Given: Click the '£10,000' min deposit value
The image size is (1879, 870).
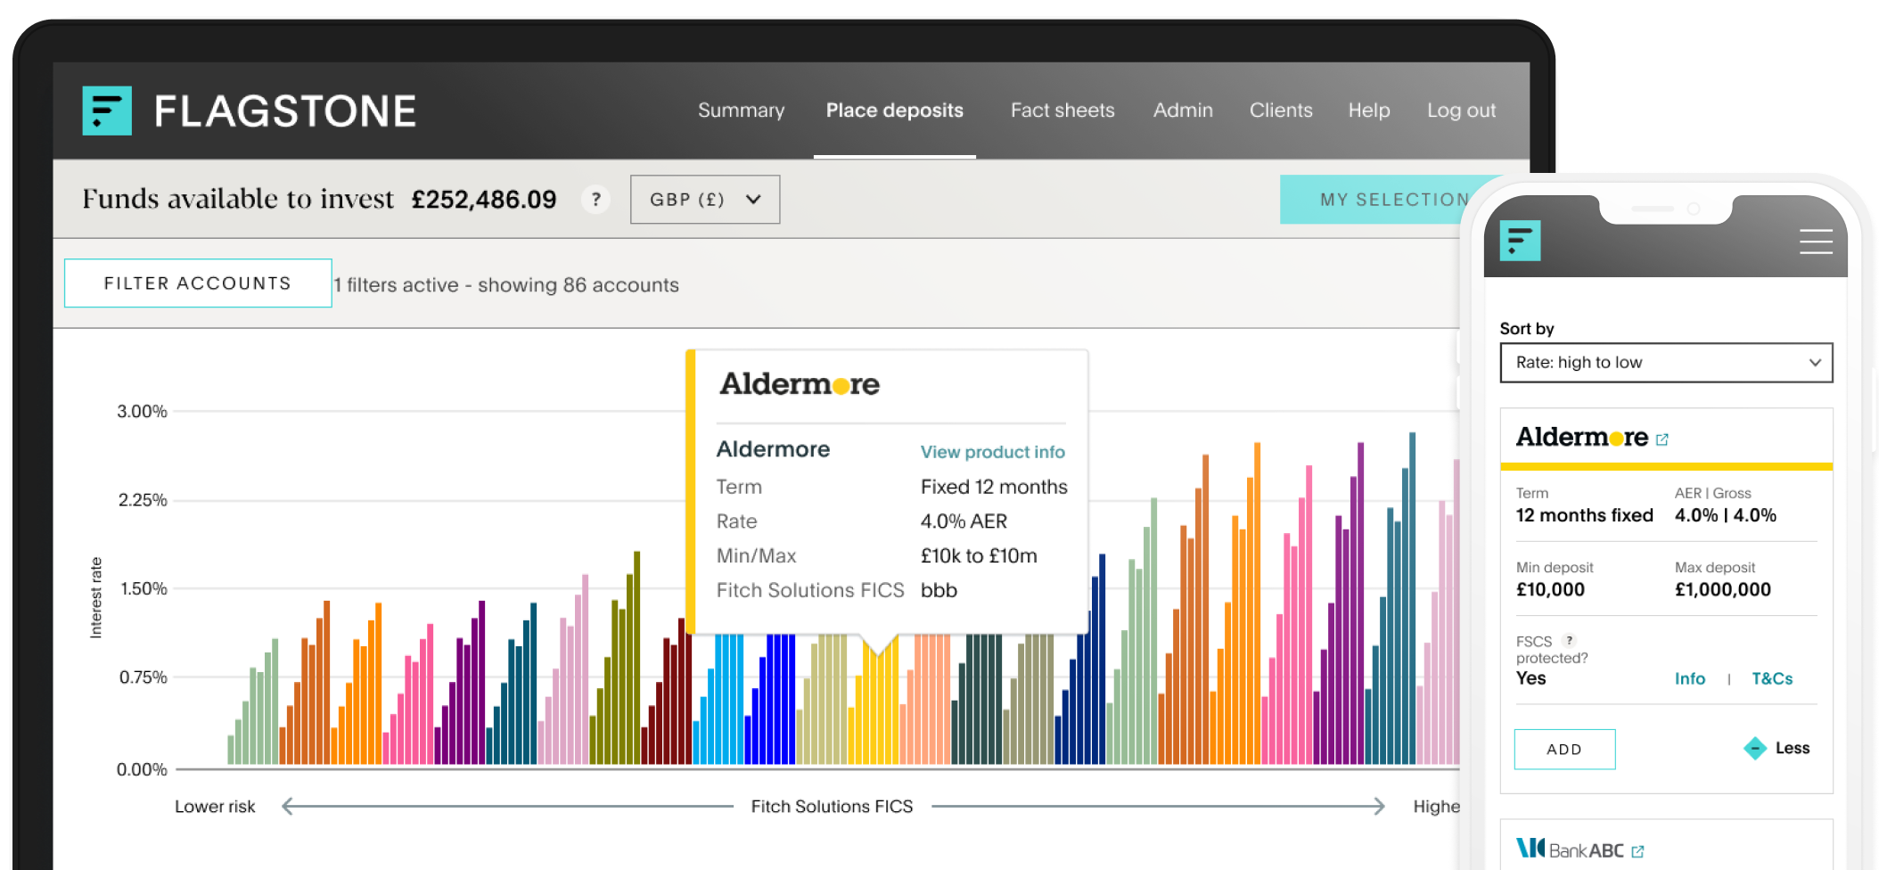Looking at the screenshot, I should pyautogui.click(x=1550, y=589).
